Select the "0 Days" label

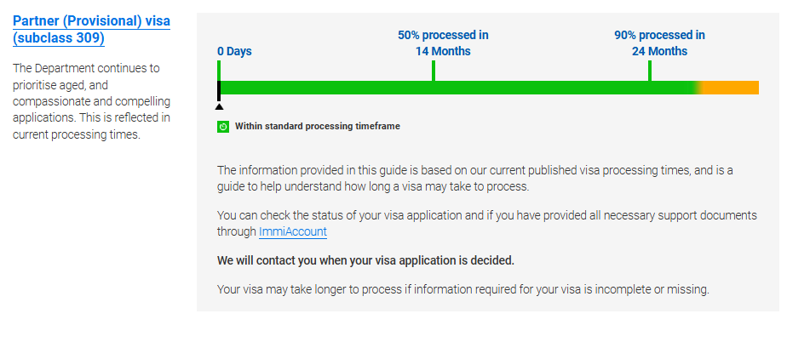pyautogui.click(x=234, y=51)
